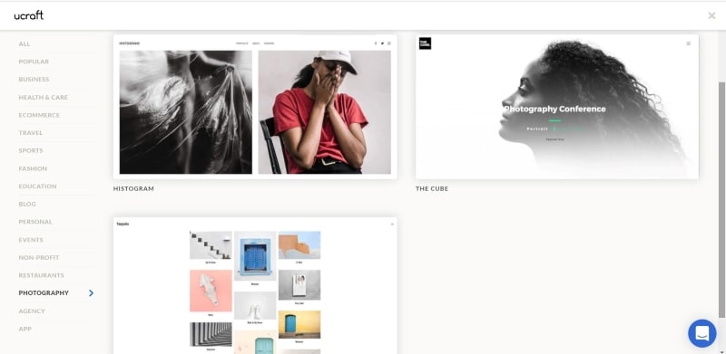The height and width of the screenshot is (354, 726).
Task: Open the chat support bubble icon
Action: tap(701, 333)
